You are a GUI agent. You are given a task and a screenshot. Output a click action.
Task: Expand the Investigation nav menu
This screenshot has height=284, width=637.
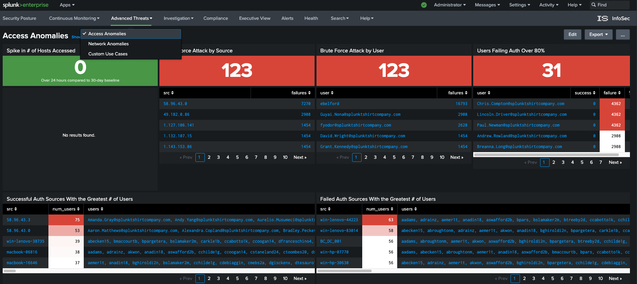179,18
